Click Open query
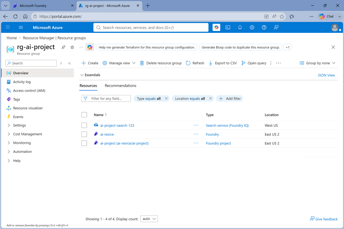This screenshot has width=344, height=229. 254,63
